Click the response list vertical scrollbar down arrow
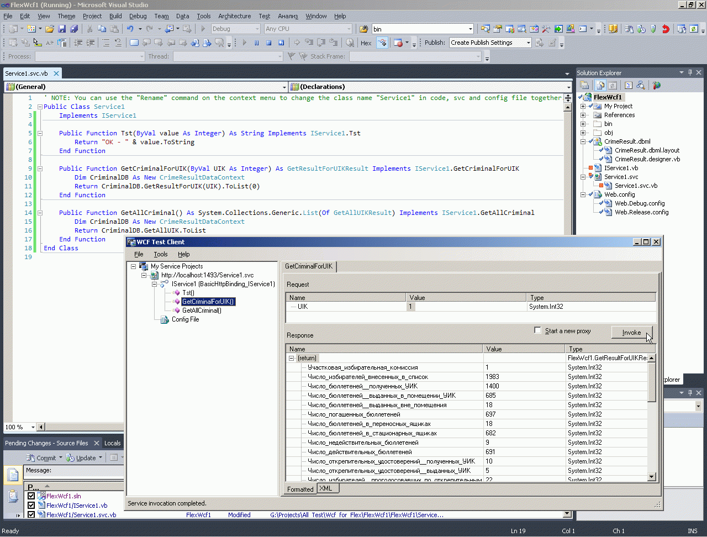This screenshot has height=537, width=707. click(x=651, y=476)
